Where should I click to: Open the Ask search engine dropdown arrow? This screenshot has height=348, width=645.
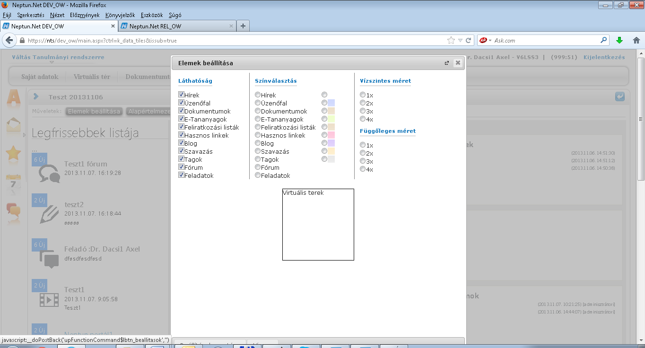point(490,41)
